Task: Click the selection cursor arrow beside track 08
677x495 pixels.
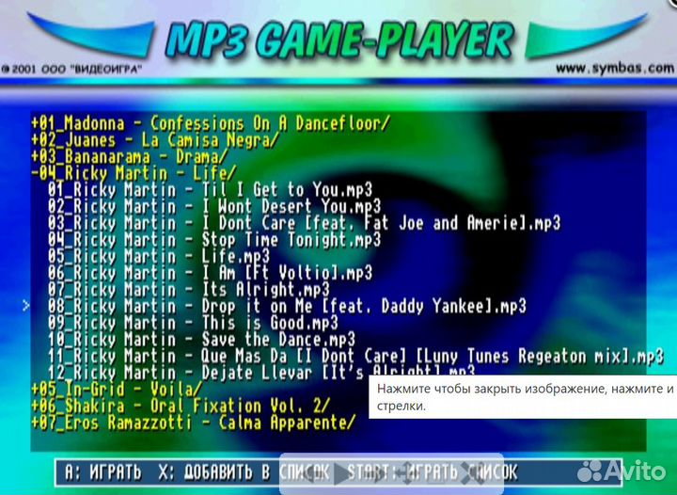Action: [26, 306]
